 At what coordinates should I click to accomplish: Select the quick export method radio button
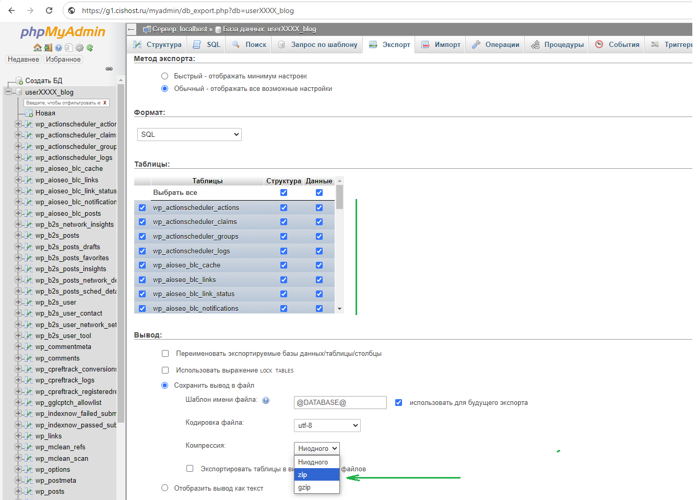164,76
